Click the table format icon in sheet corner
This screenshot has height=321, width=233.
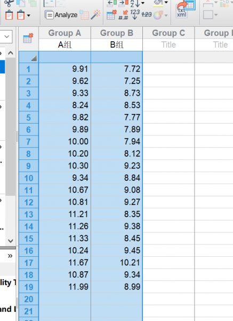(x=28, y=39)
